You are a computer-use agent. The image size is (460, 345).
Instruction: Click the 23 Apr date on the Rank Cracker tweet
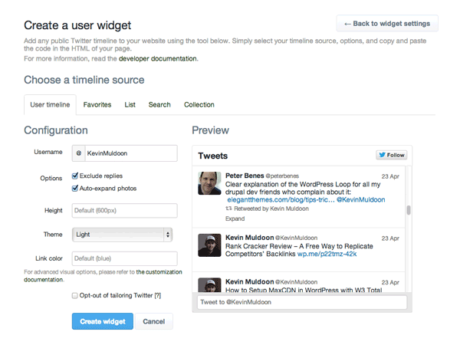coord(390,238)
